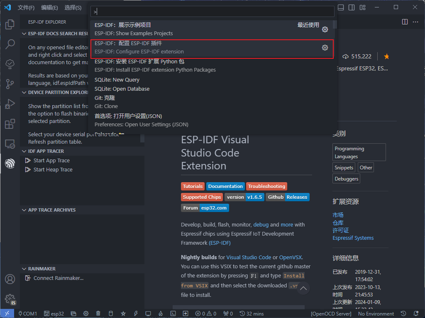Screen dimensions: 425x318
Task: Select ESP-IDF: Configure ESP-IDF extension command
Action: point(212,48)
